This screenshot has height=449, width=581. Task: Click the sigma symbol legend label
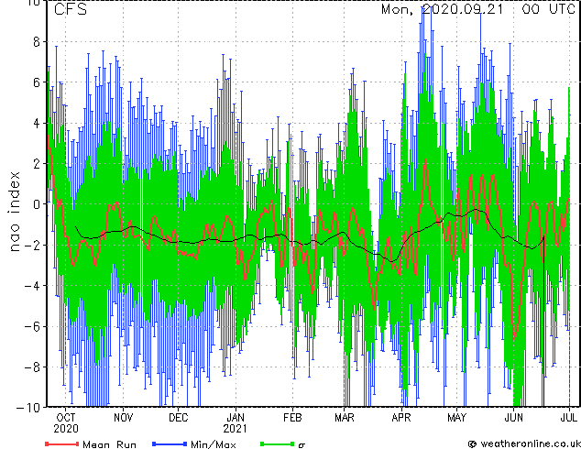301,445
